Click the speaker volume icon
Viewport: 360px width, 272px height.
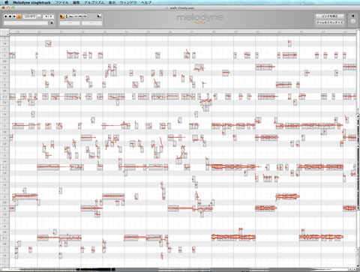click(x=352, y=16)
